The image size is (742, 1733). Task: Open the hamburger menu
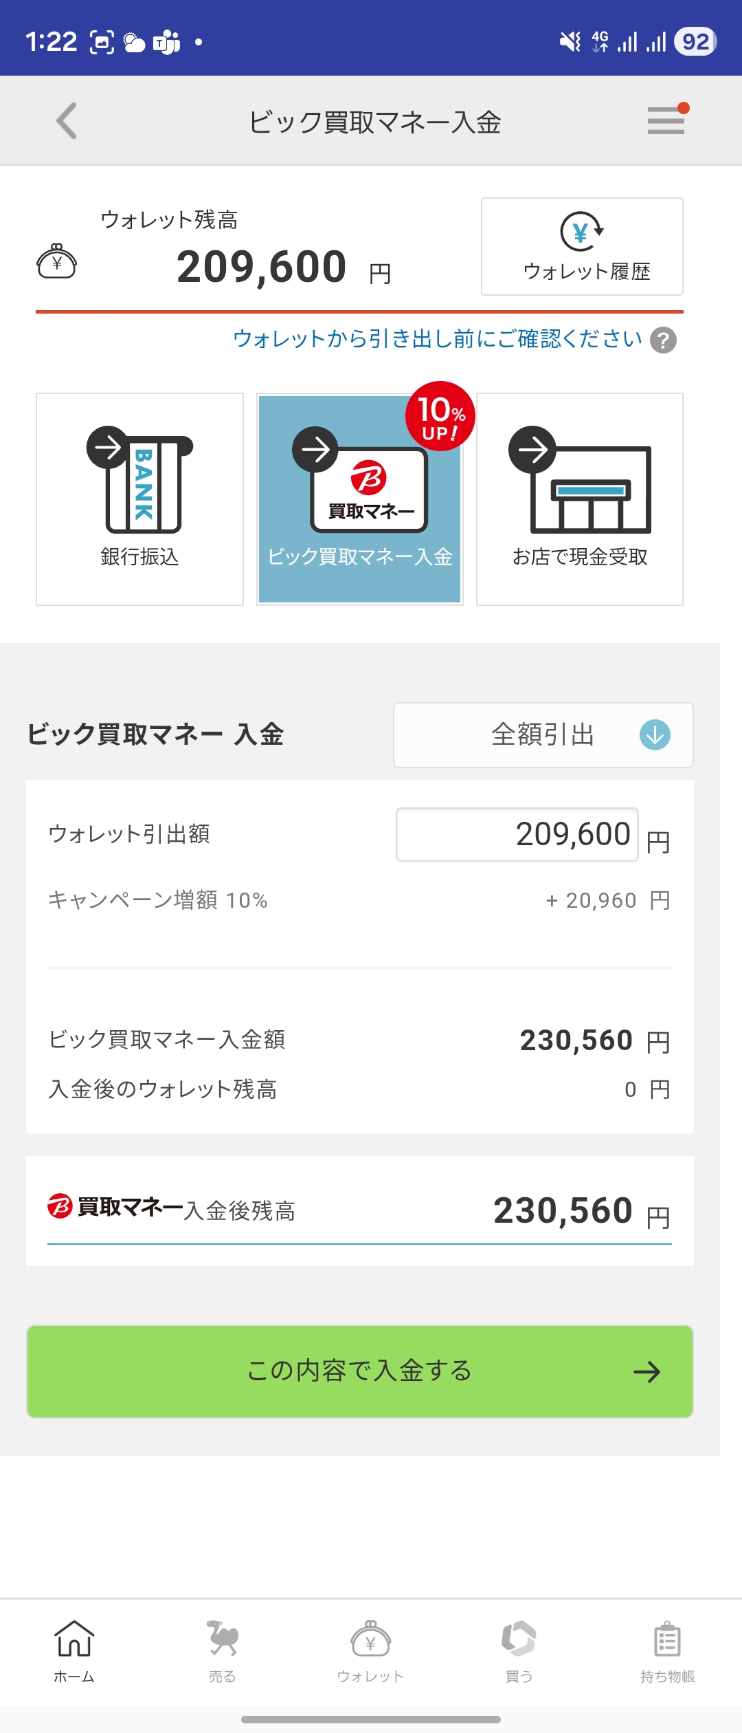point(665,121)
